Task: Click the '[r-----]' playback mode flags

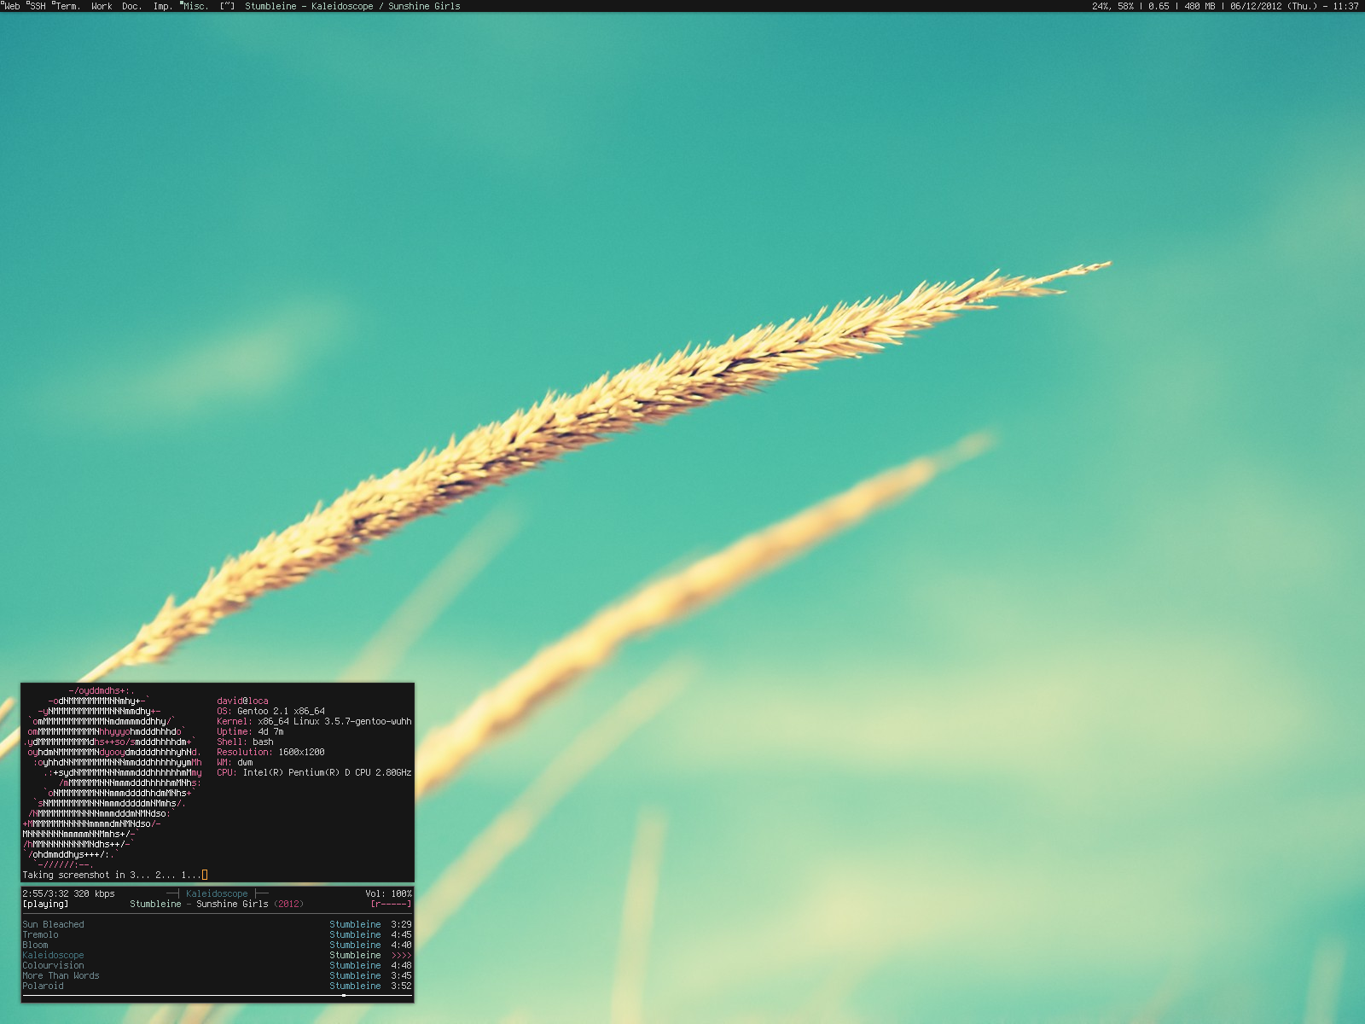Action: (x=392, y=904)
